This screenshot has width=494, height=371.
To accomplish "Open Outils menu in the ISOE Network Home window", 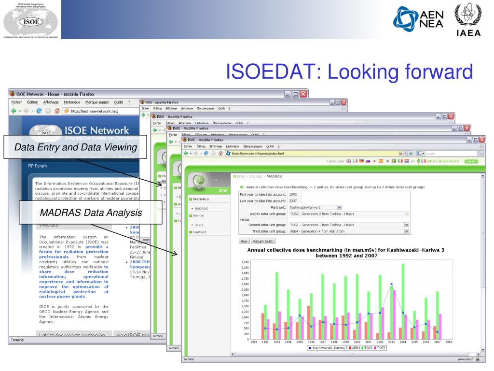I will point(119,102).
